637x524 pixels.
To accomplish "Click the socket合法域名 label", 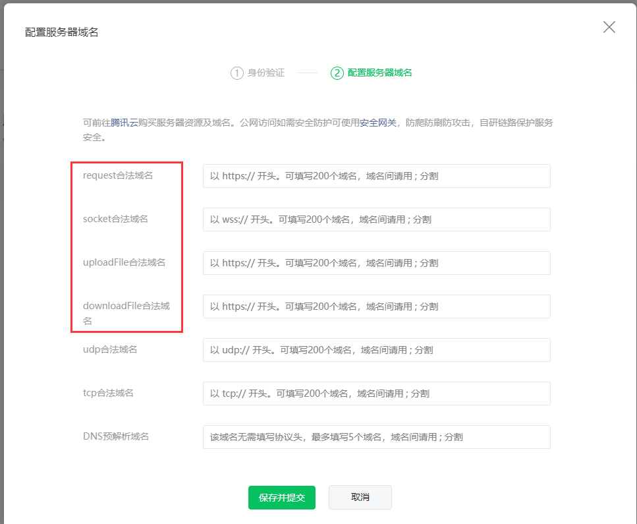I will 115,219.
